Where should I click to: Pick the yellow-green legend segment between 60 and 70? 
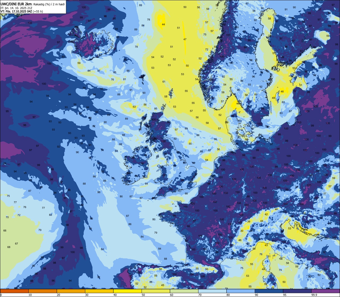(184, 291)
